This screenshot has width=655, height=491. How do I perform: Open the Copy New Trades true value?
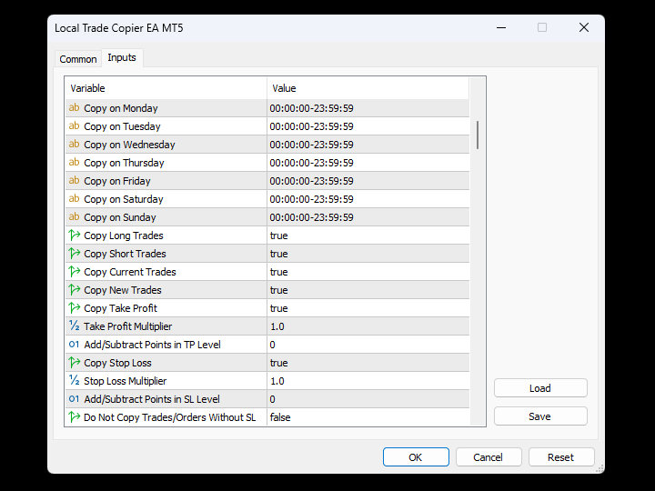[368, 290]
